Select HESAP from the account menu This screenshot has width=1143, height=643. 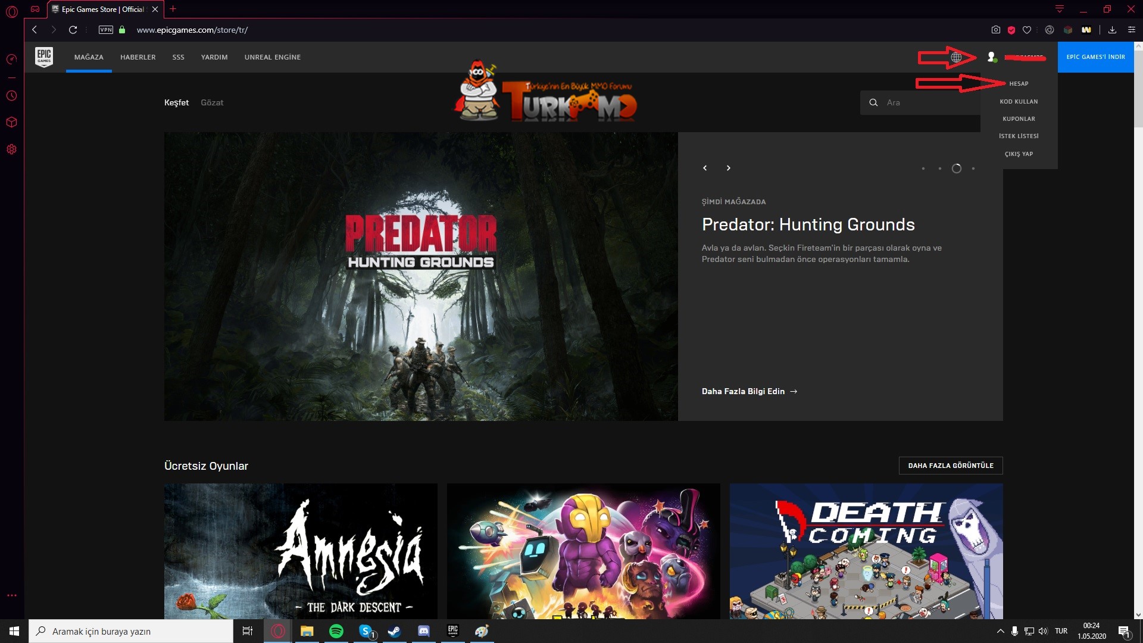[x=1019, y=84]
